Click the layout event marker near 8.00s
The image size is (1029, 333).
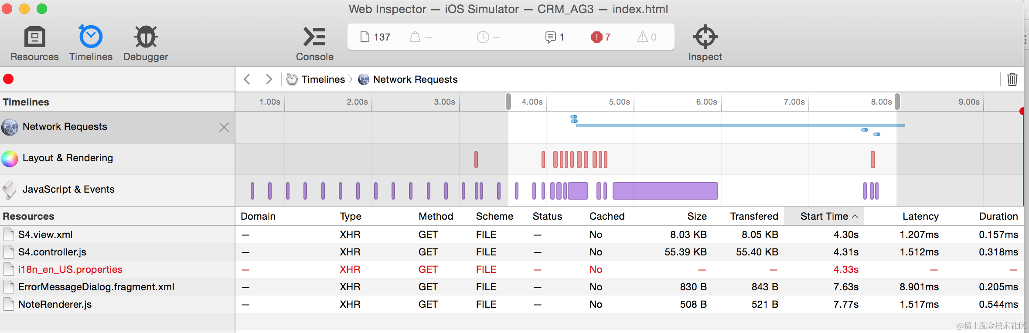[x=873, y=160]
